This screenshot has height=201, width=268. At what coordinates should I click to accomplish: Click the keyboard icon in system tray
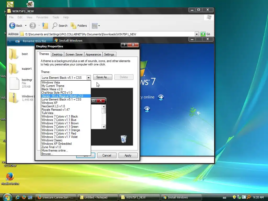point(225,197)
